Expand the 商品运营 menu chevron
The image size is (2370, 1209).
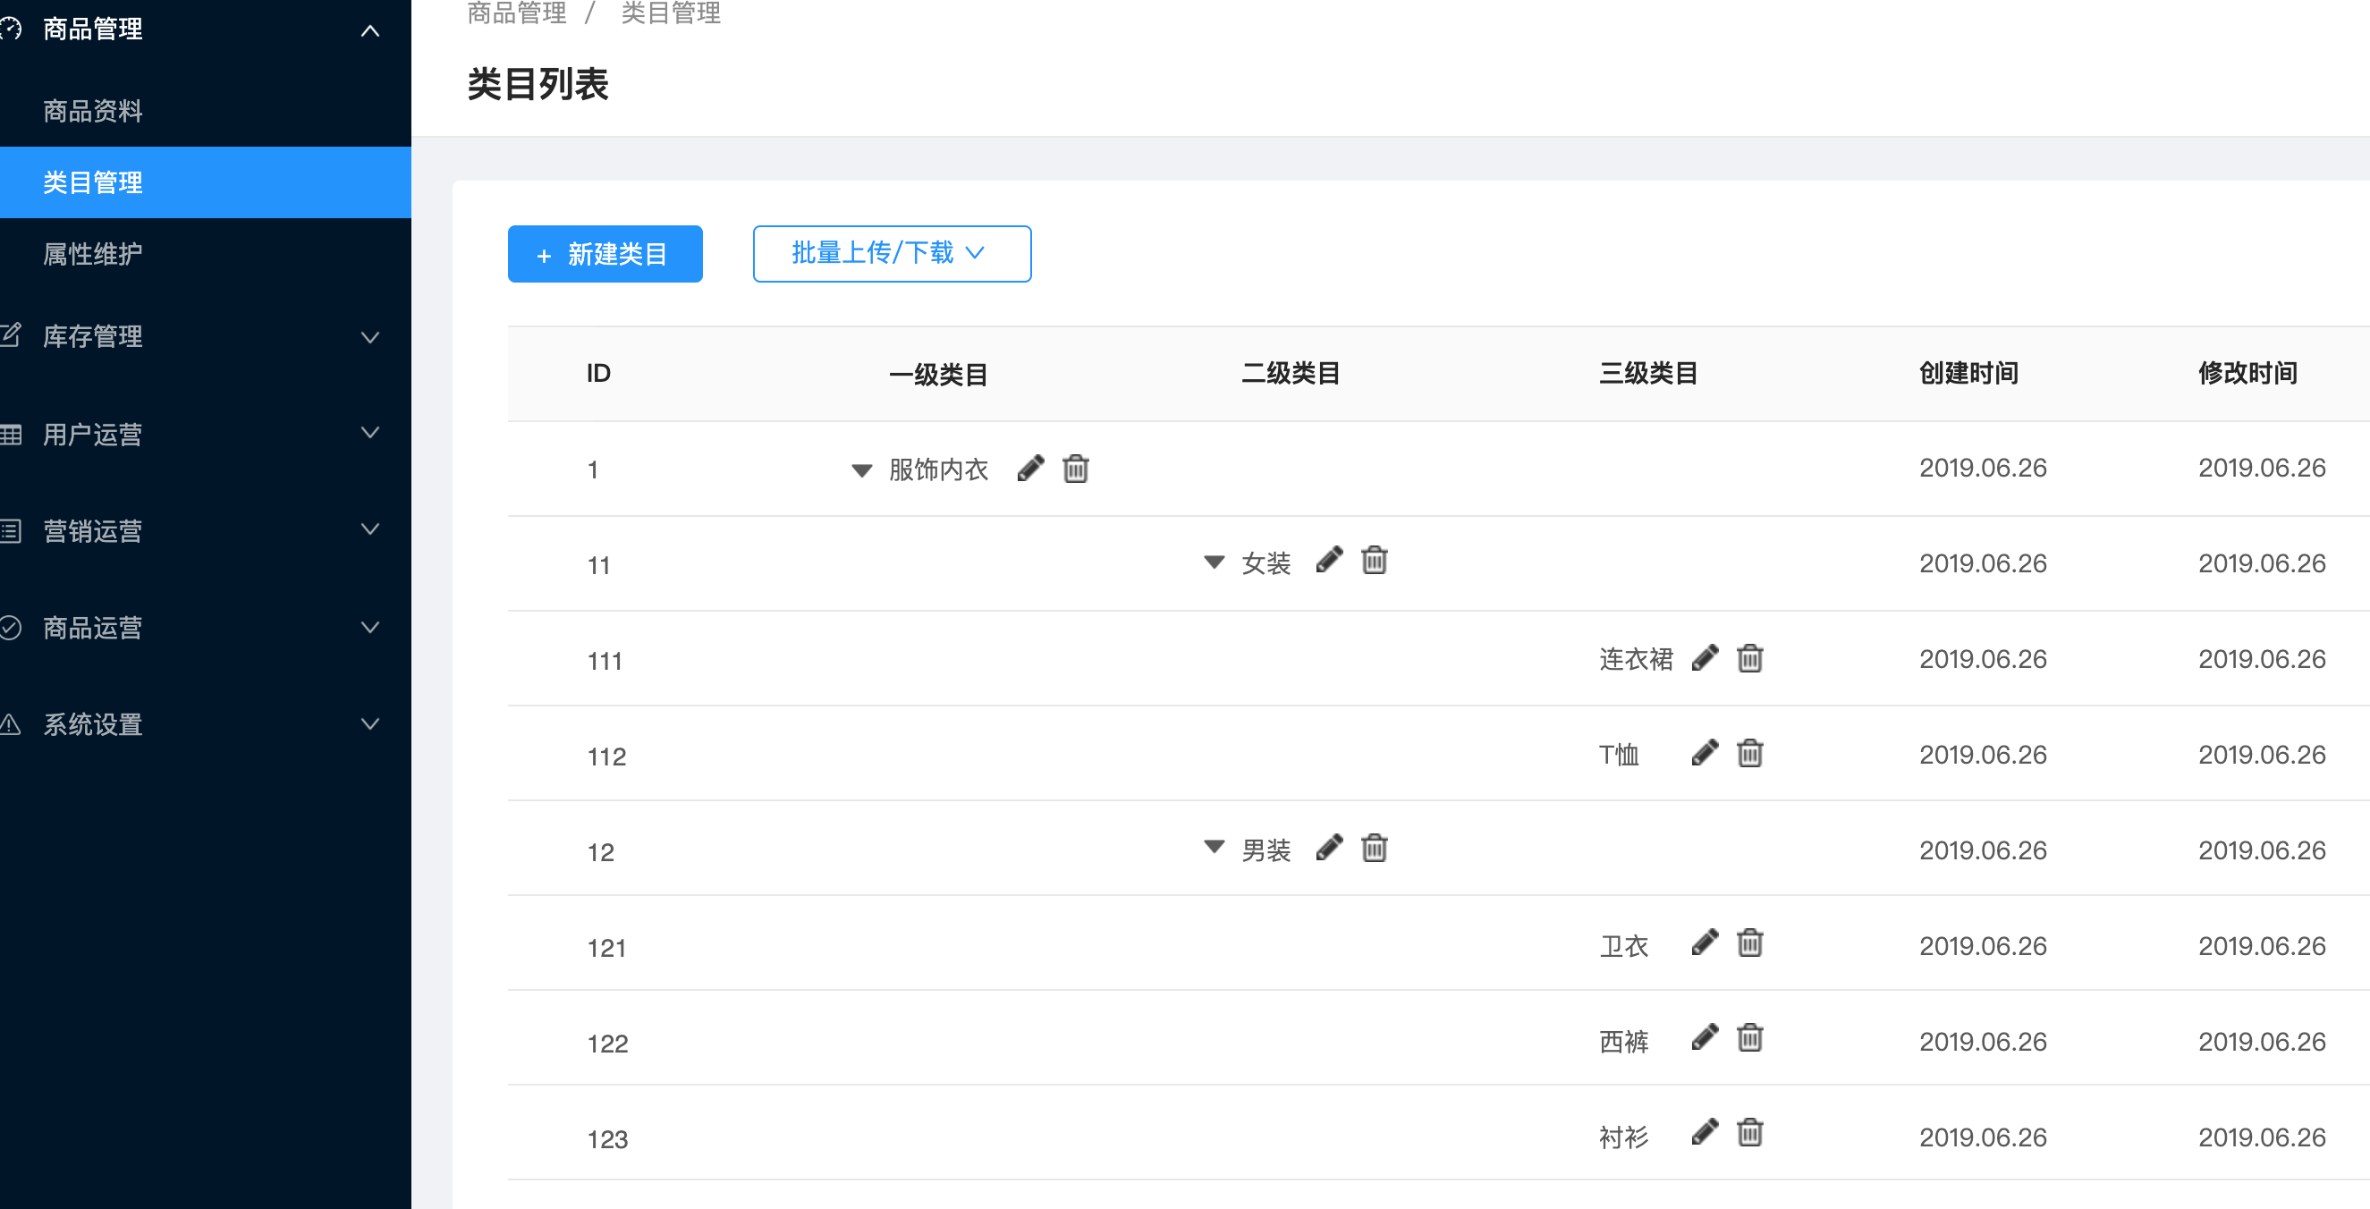click(370, 628)
